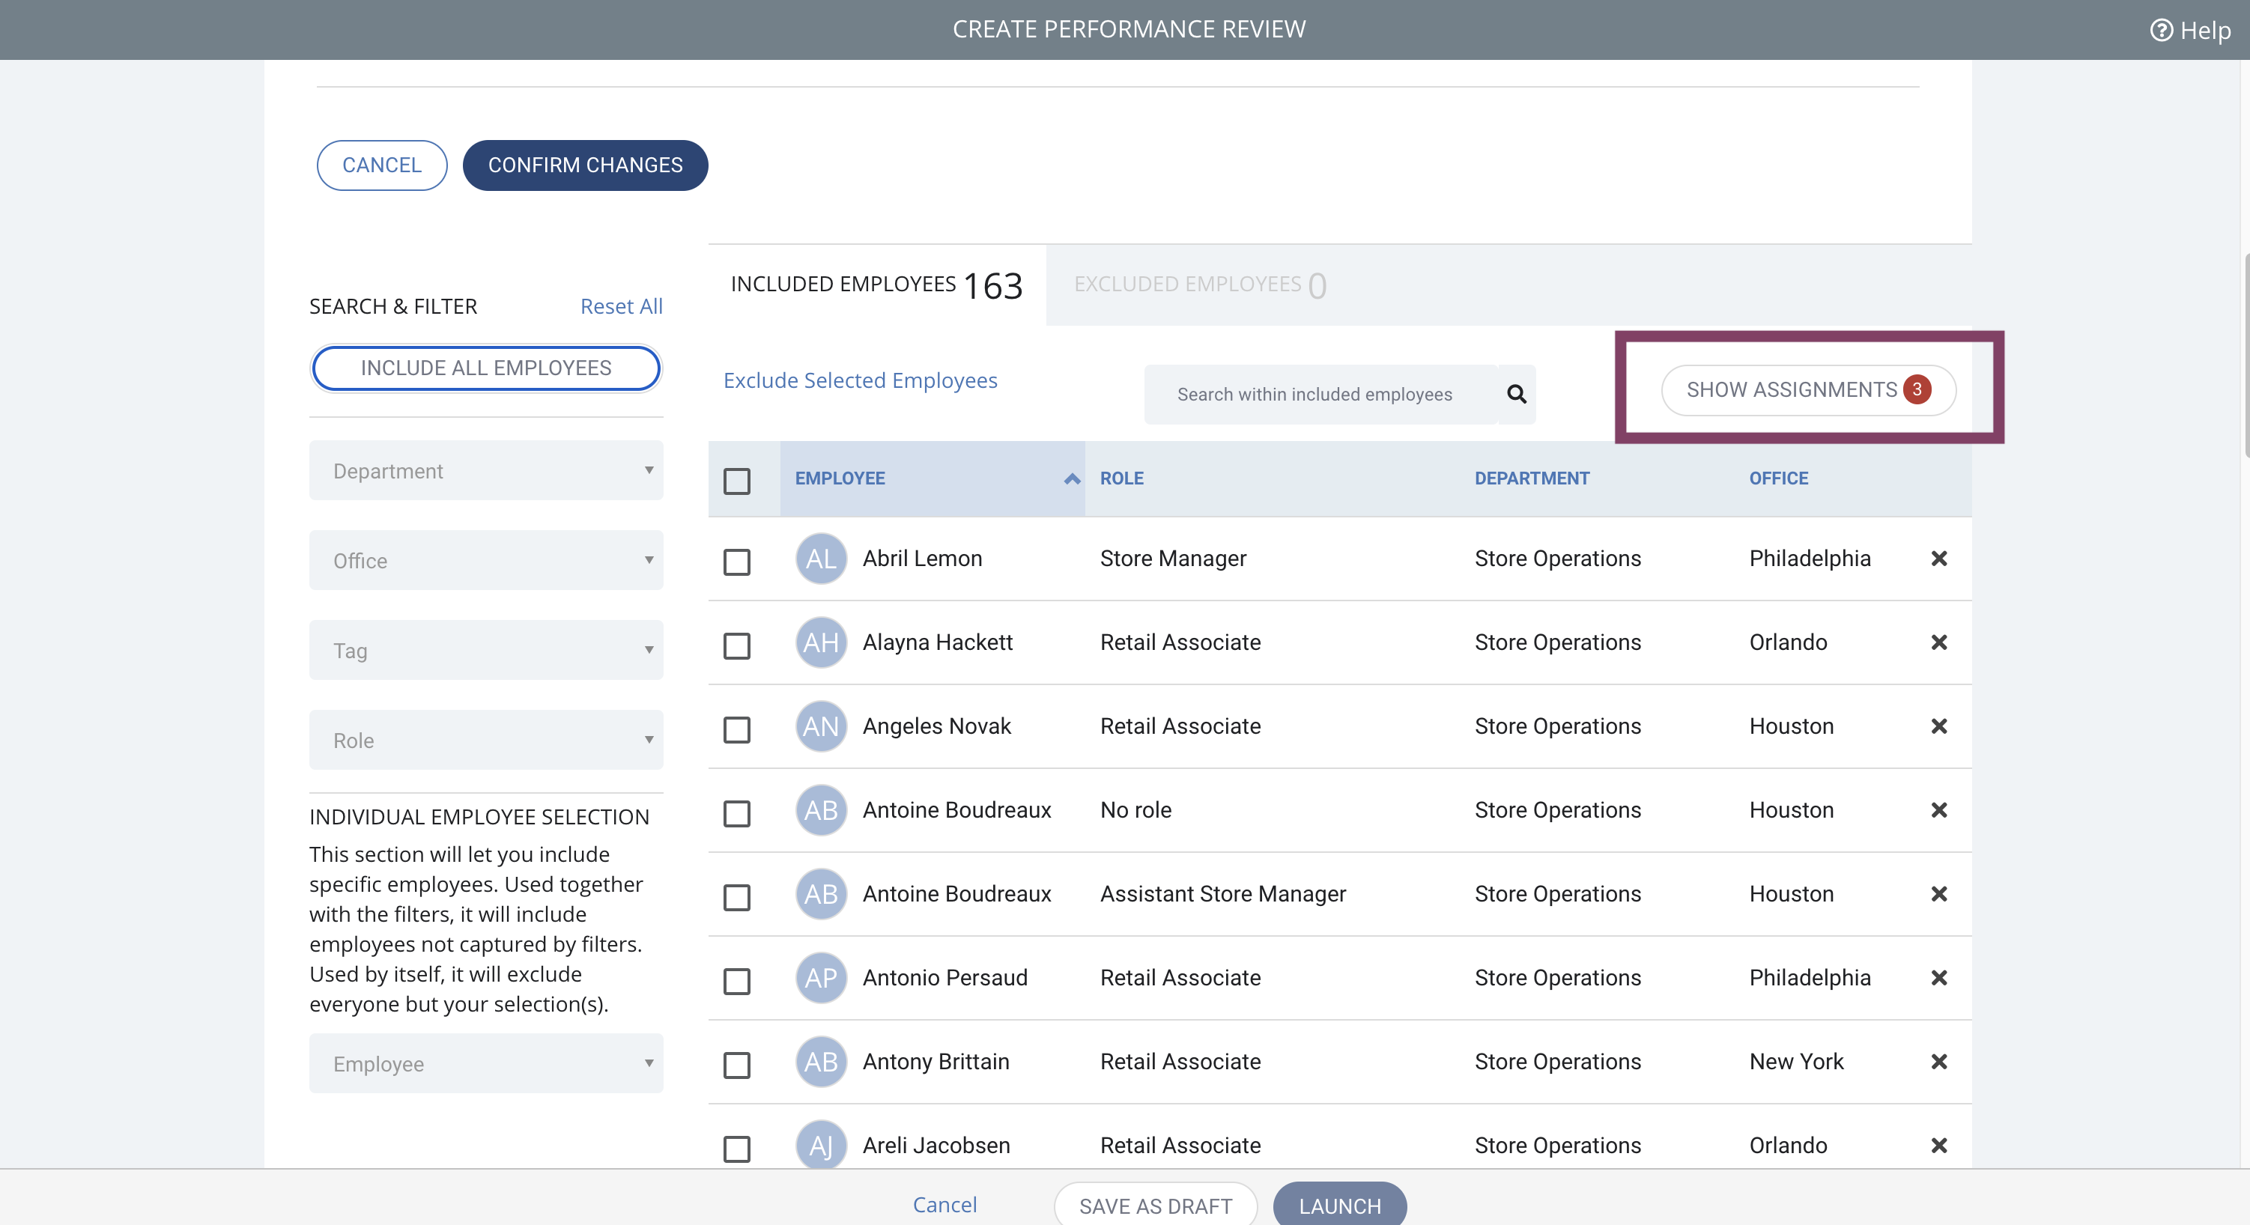The height and width of the screenshot is (1225, 2250).
Task: Click the Help link text
Action: (2204, 31)
